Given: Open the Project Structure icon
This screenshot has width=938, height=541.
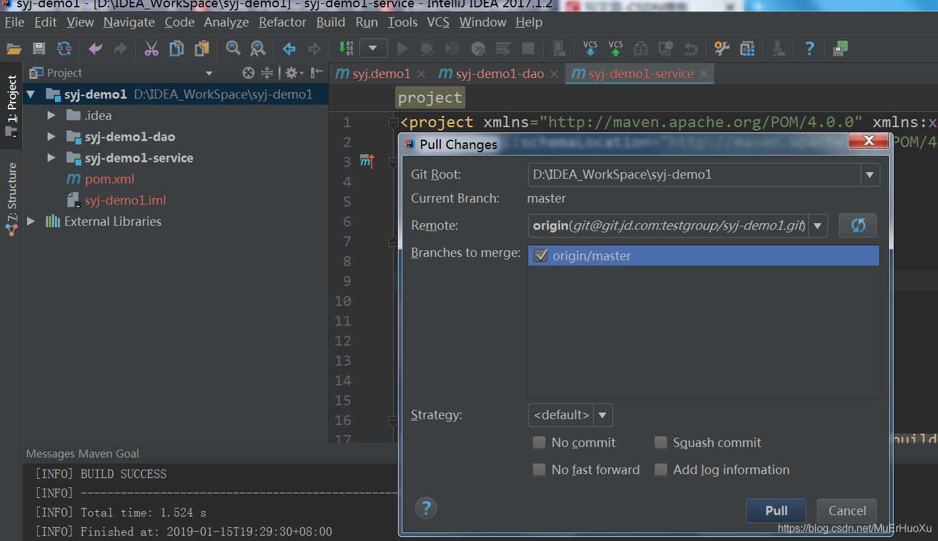Looking at the screenshot, I should [x=747, y=48].
